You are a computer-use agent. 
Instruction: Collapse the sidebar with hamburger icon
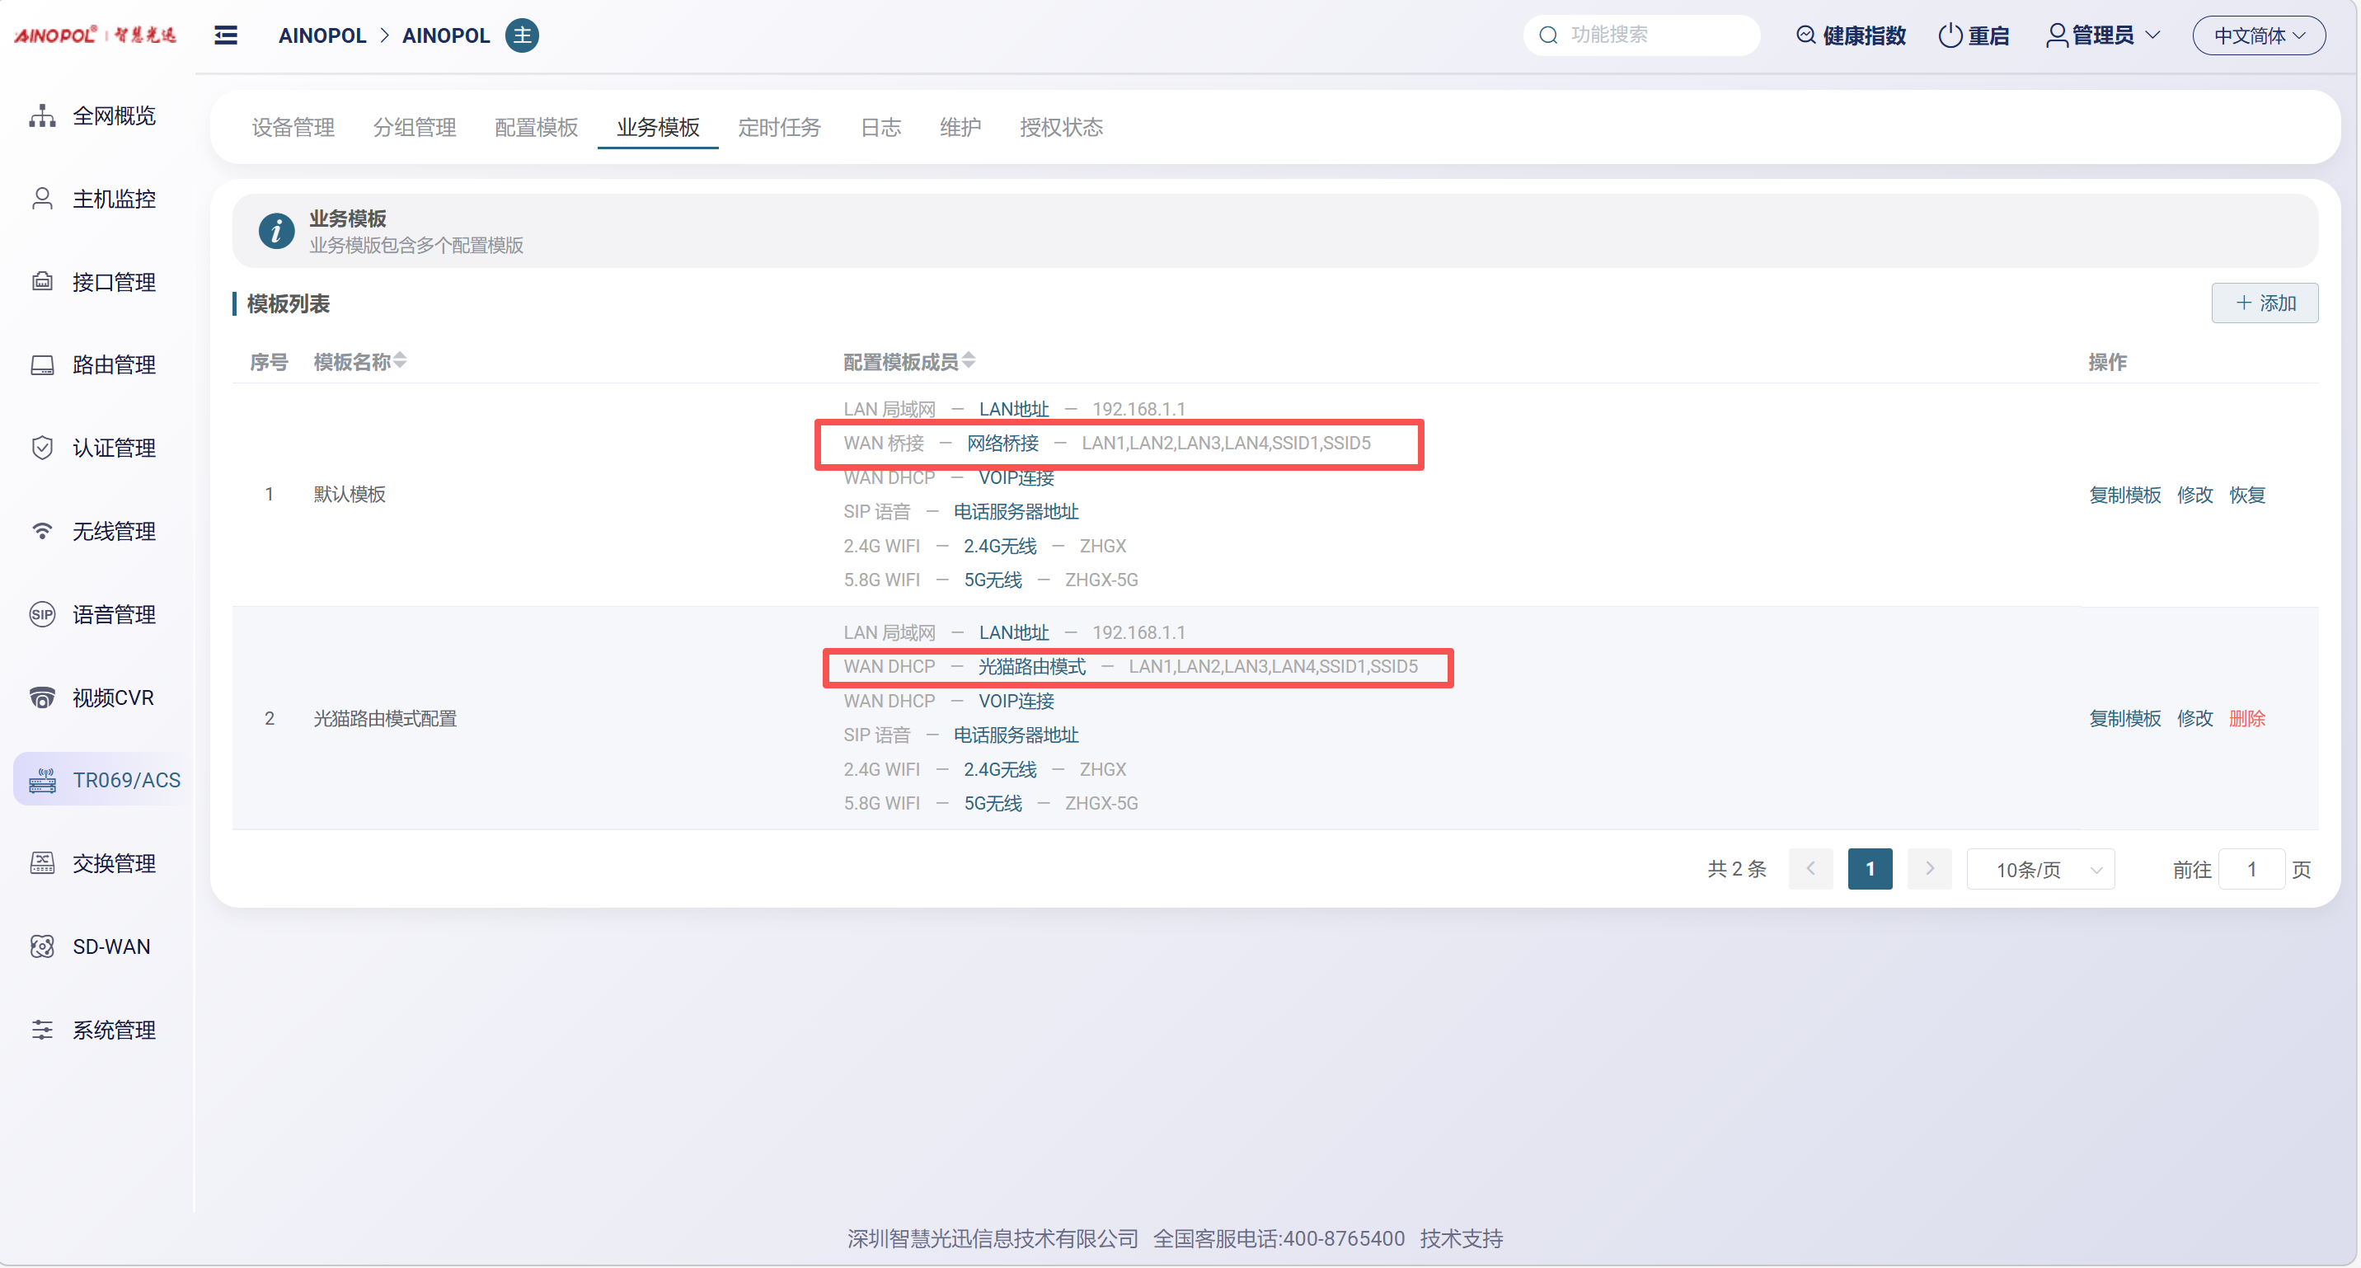(x=226, y=35)
